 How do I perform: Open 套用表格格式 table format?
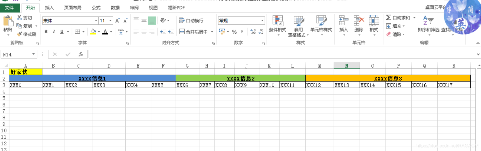(x=298, y=26)
